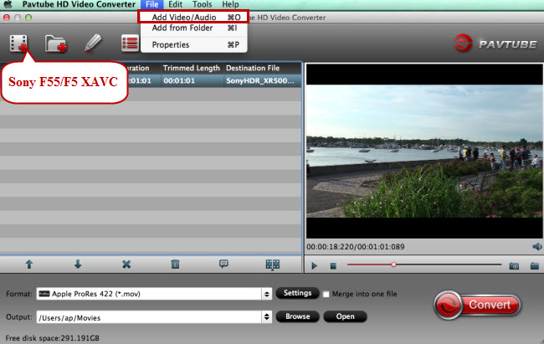Open the red task list icon
The height and width of the screenshot is (344, 544).
[x=130, y=44]
